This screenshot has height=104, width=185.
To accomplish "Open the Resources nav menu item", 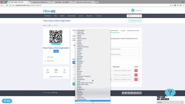I will (x=89, y=16).
